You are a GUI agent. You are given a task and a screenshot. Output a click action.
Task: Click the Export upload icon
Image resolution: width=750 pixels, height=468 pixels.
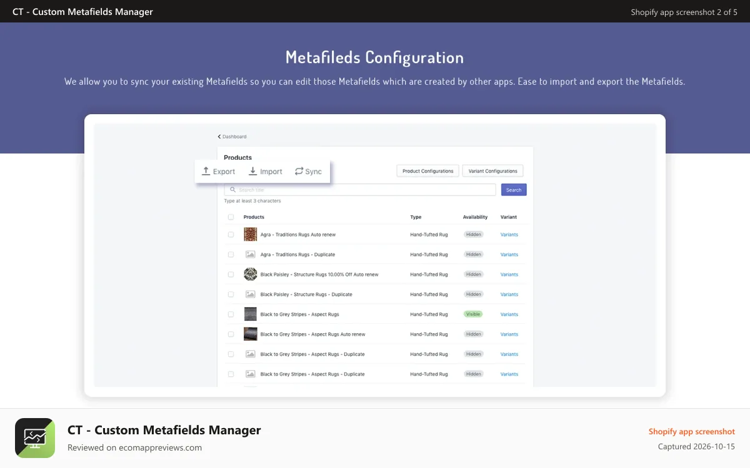coord(206,171)
